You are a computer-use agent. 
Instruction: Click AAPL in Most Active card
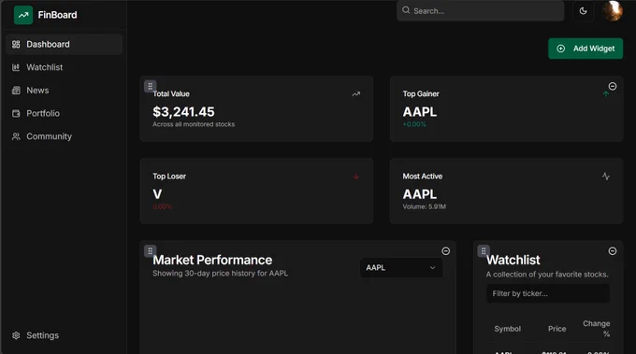pos(420,194)
